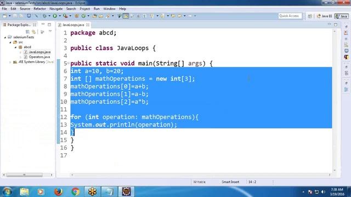Maximize the editor area
Screen dimensions: 351x197
pos(336,25)
